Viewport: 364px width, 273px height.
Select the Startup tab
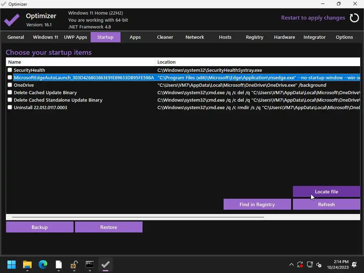105,37
